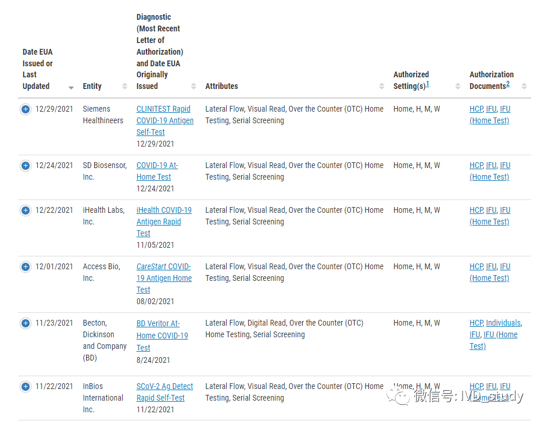Viewport: 541px width, 421px height.
Task: Expand the Becton Dickinson row plus icon
Action: coord(26,323)
